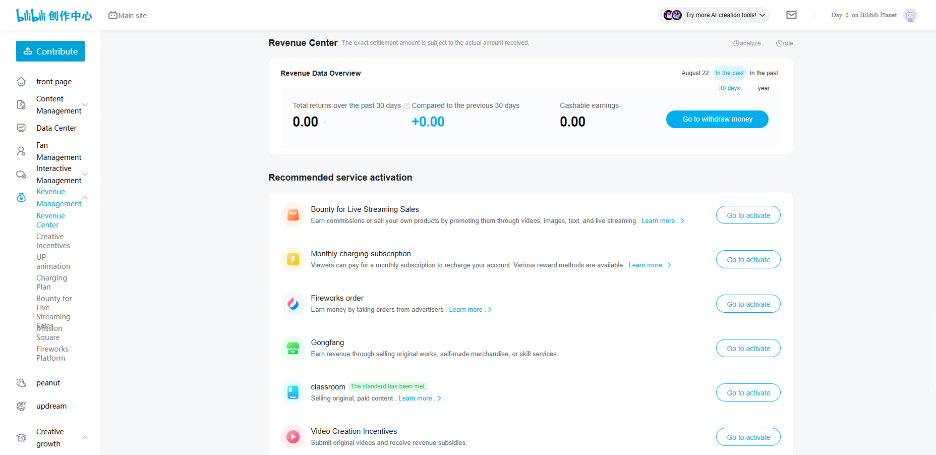This screenshot has width=936, height=455.
Task: Activate Bounty for Live Streaming Sales
Action: click(748, 215)
